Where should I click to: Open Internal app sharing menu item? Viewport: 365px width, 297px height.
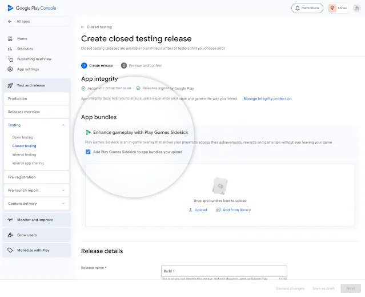27,163
